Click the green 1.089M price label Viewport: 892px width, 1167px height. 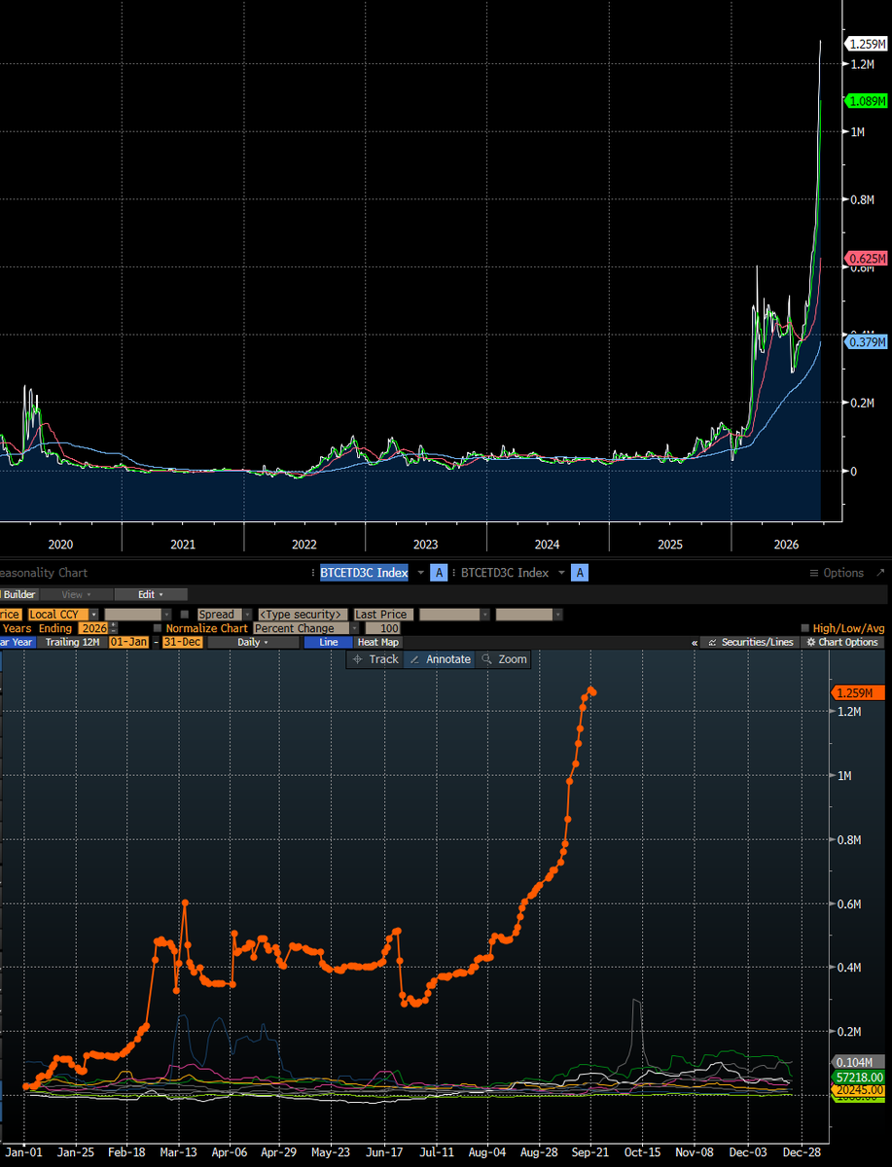click(867, 101)
